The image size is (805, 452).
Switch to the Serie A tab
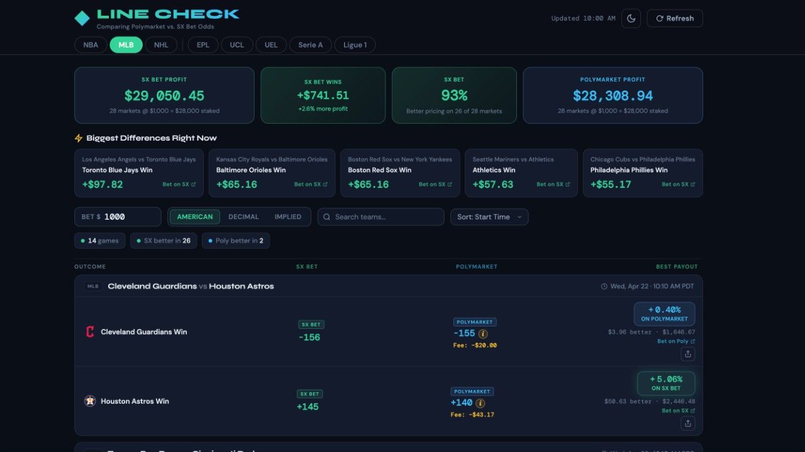point(311,45)
